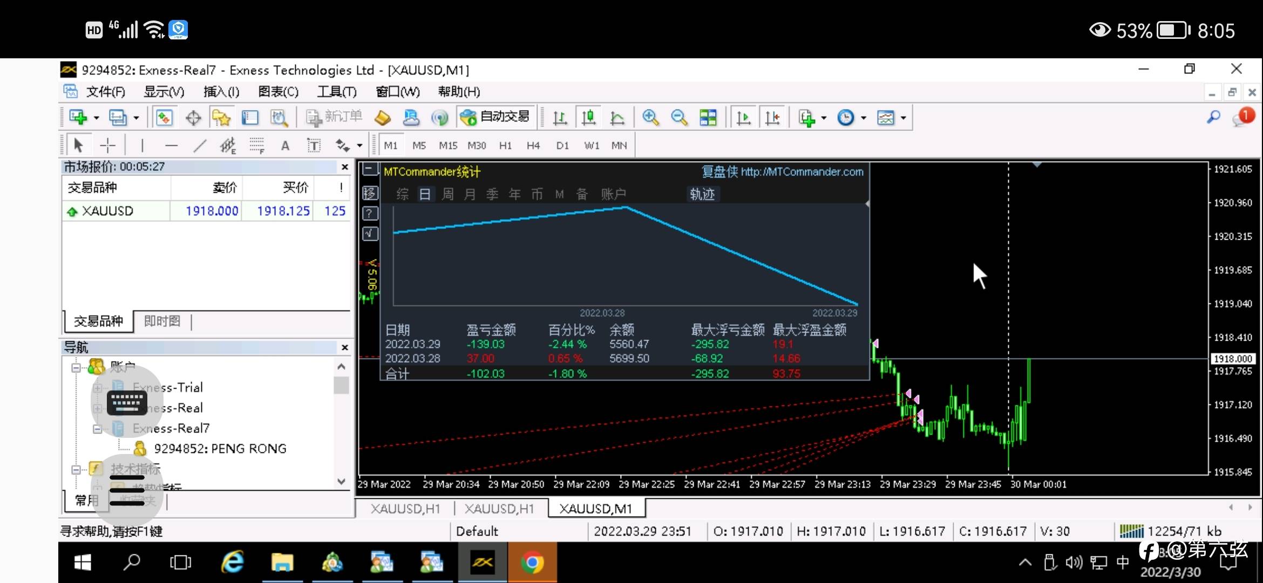Click the zoom in magnifier icon
The width and height of the screenshot is (1263, 583).
(650, 118)
